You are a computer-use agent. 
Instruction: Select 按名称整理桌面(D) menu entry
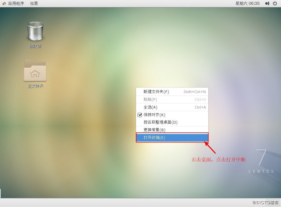pyautogui.click(x=172, y=122)
